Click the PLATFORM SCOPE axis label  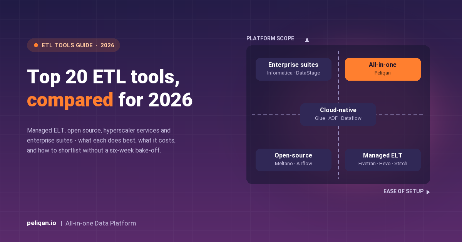click(x=270, y=38)
